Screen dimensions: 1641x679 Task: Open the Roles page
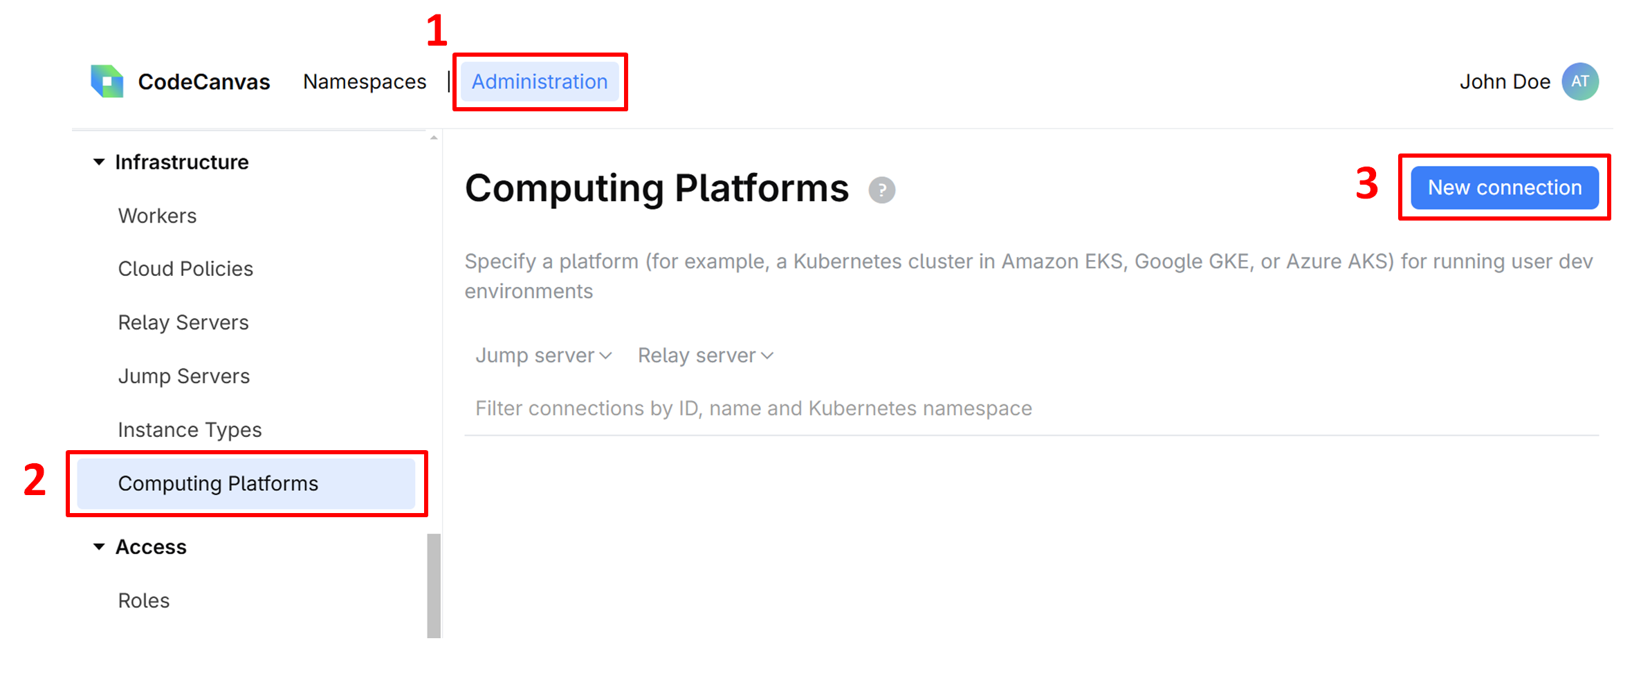click(143, 600)
